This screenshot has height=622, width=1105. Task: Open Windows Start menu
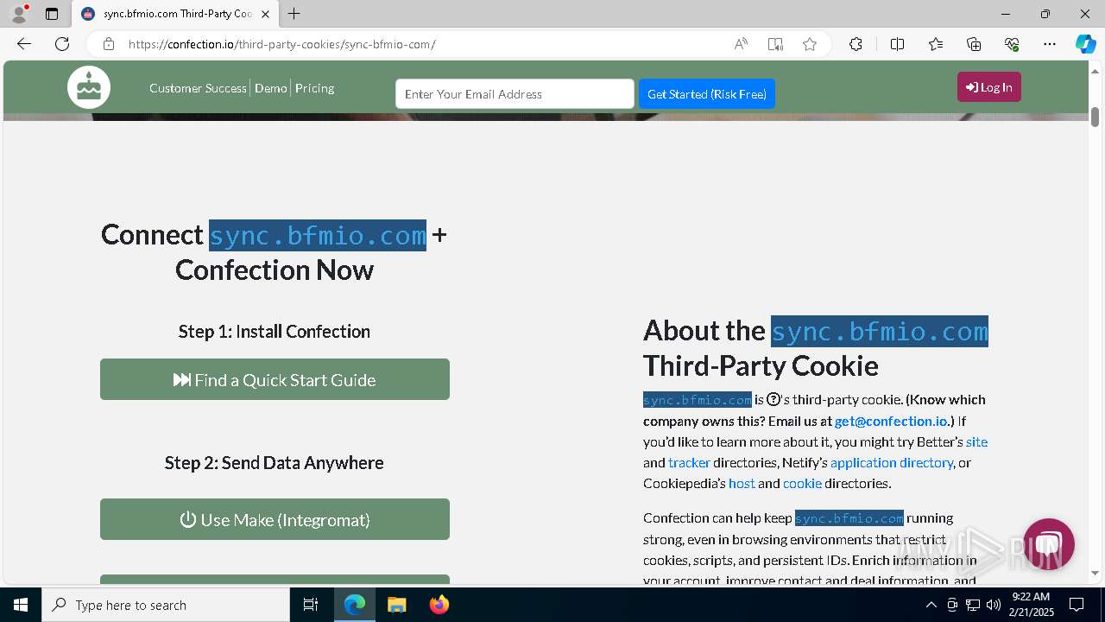pyautogui.click(x=21, y=605)
